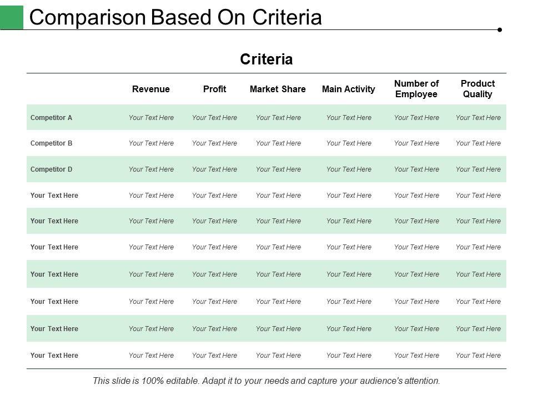The height and width of the screenshot is (400, 533).
Task: Click Competitor A's Product Quality cell
Action: pos(478,118)
